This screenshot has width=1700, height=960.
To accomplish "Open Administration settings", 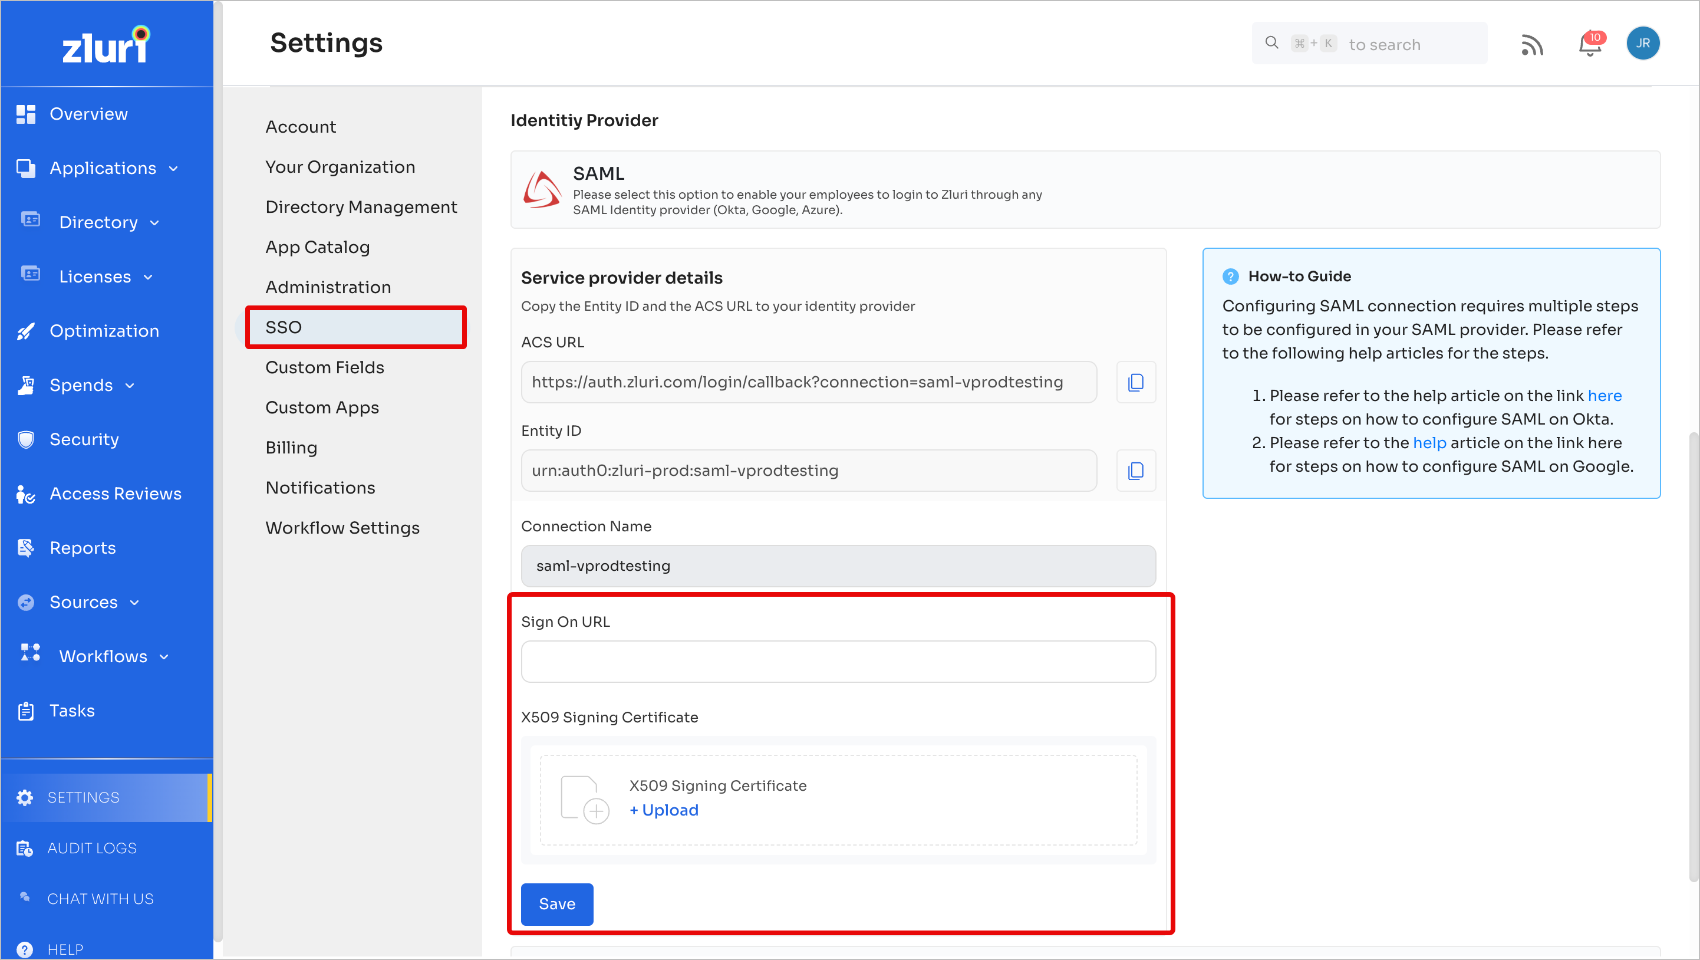I will click(x=328, y=287).
